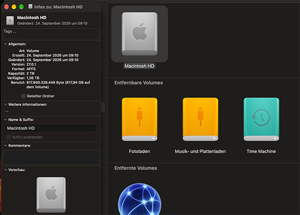Click the Tags input field
Screen dimensions: 300x215
[51, 33]
